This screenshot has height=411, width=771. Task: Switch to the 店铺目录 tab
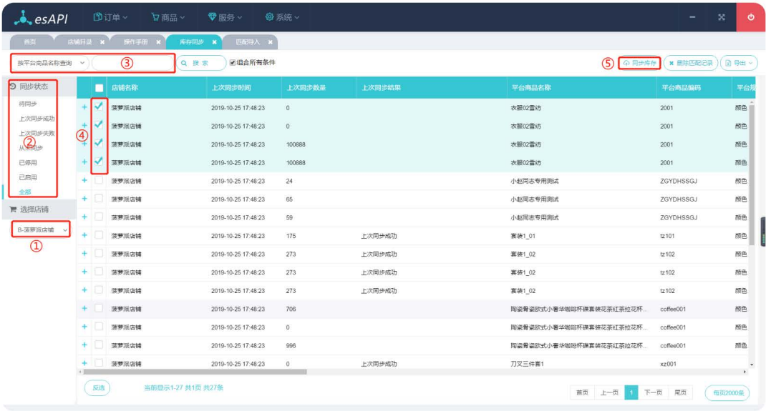click(79, 42)
